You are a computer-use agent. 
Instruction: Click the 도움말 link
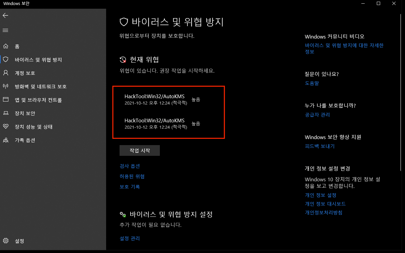(312, 83)
